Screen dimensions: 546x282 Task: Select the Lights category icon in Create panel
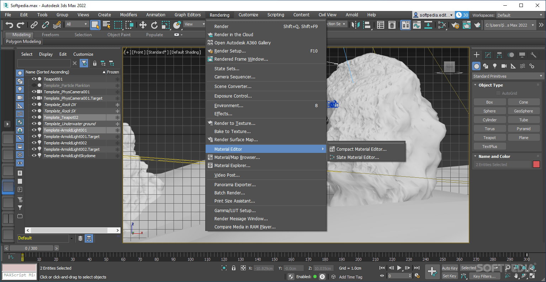click(494, 66)
